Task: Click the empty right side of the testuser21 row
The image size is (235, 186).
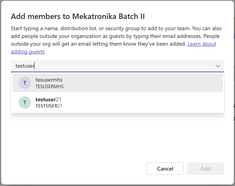Action: point(175,102)
